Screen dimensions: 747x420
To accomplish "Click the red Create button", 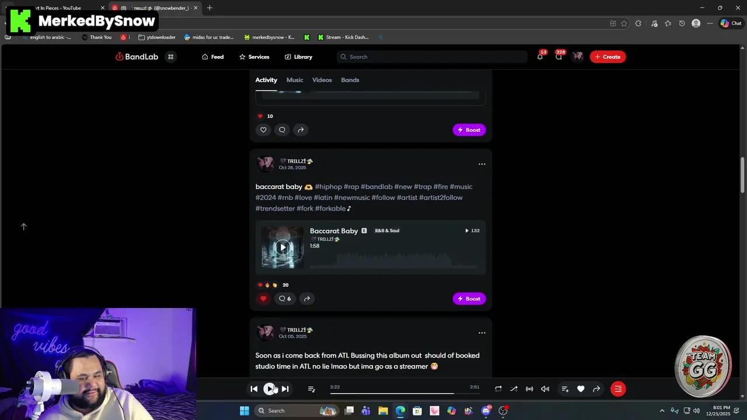I will (608, 57).
